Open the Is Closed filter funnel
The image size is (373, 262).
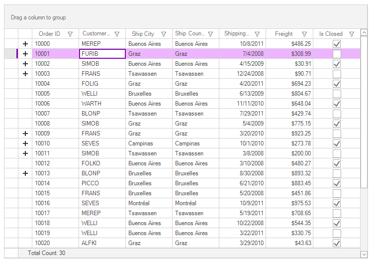coord(352,34)
